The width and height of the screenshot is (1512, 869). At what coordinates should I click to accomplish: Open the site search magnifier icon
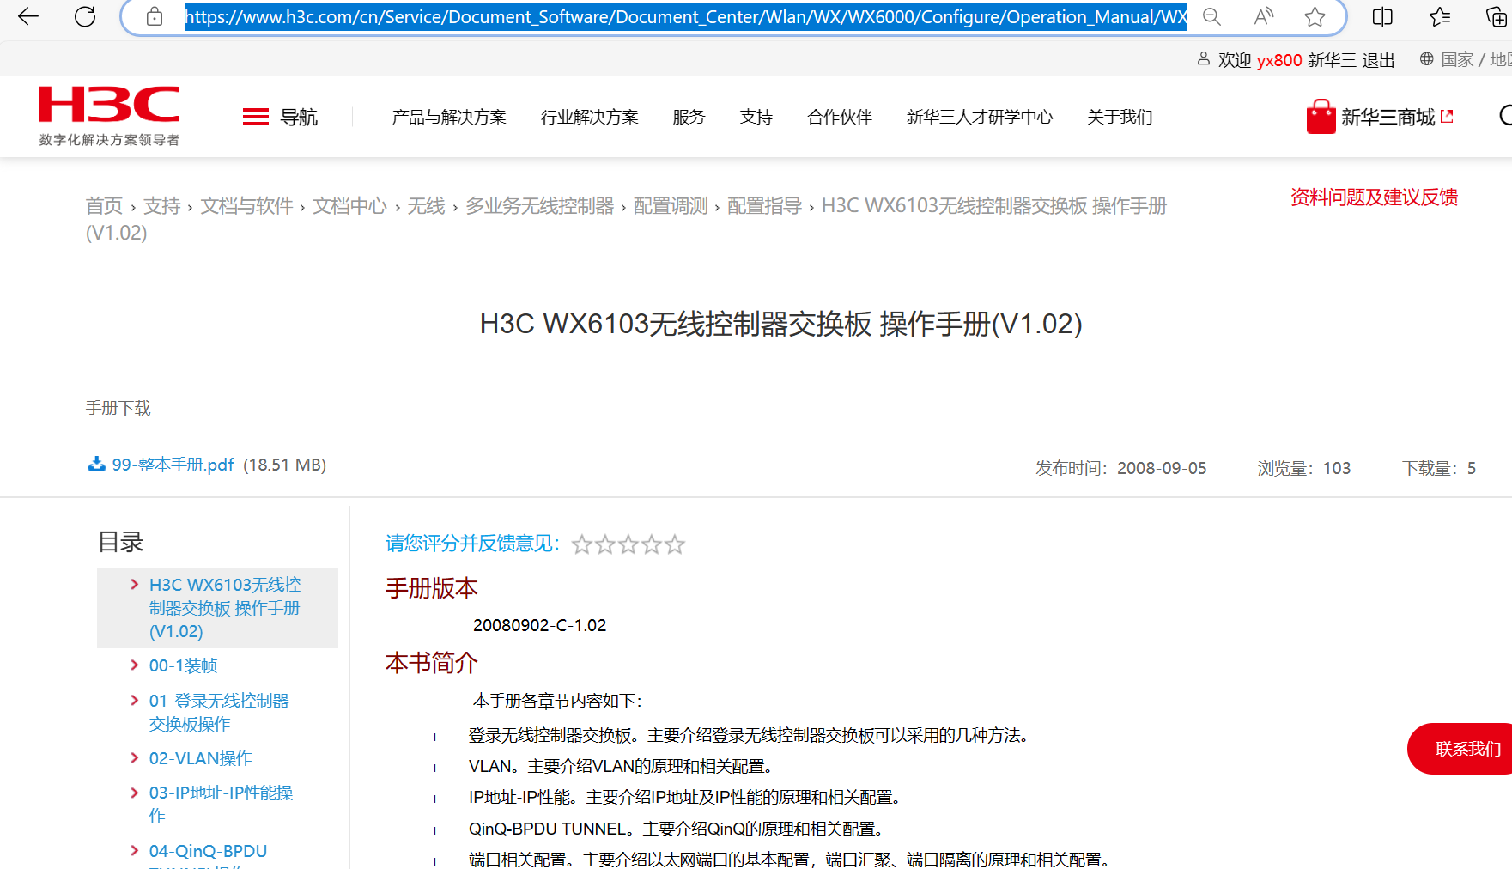1505,115
